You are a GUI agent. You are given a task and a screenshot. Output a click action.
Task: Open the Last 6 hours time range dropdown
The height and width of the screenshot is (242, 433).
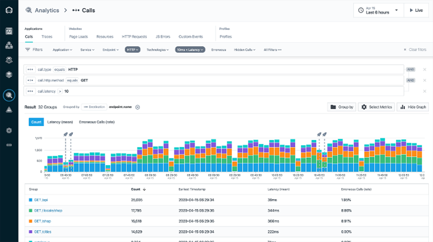tap(378, 11)
